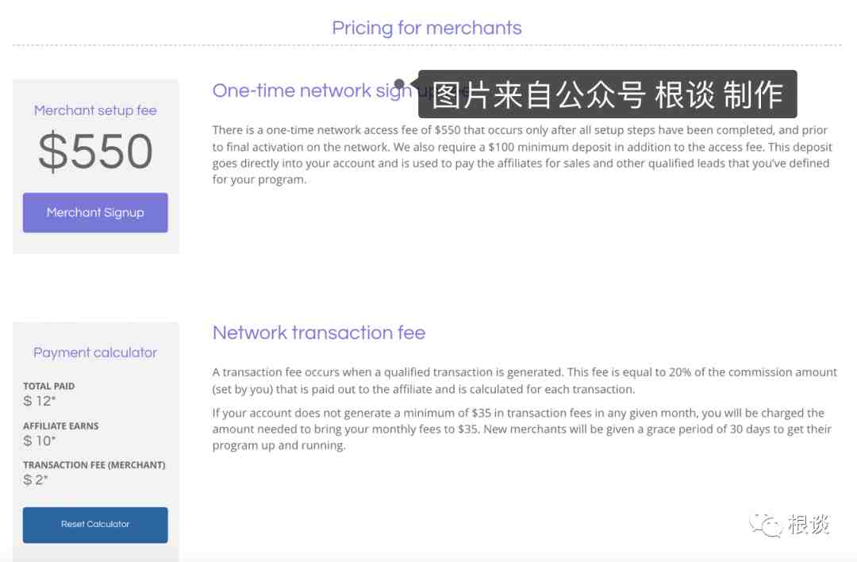The image size is (857, 562).
Task: Select the Affiliate Earns $10 value
Action: (x=40, y=441)
